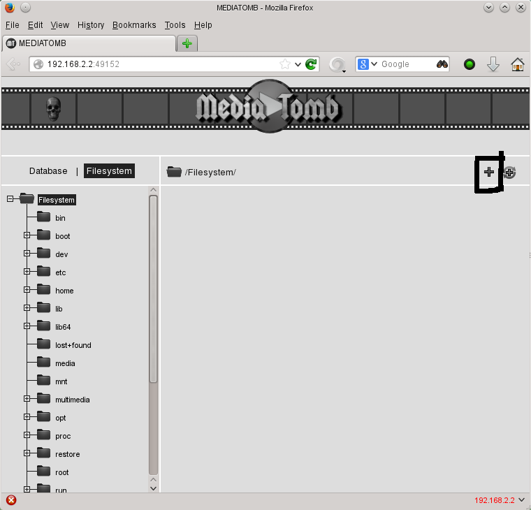Select the multimedia folder
The width and height of the screenshot is (531, 510).
[72, 400]
